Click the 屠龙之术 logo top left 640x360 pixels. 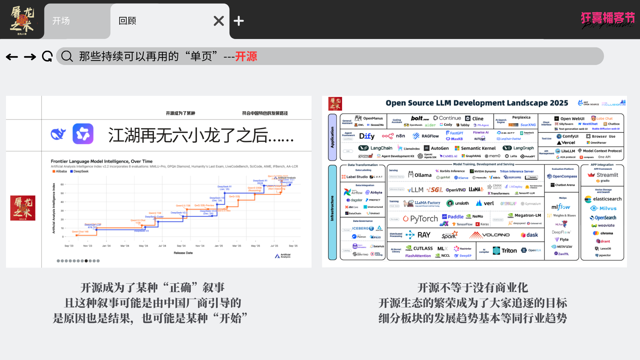[22, 20]
